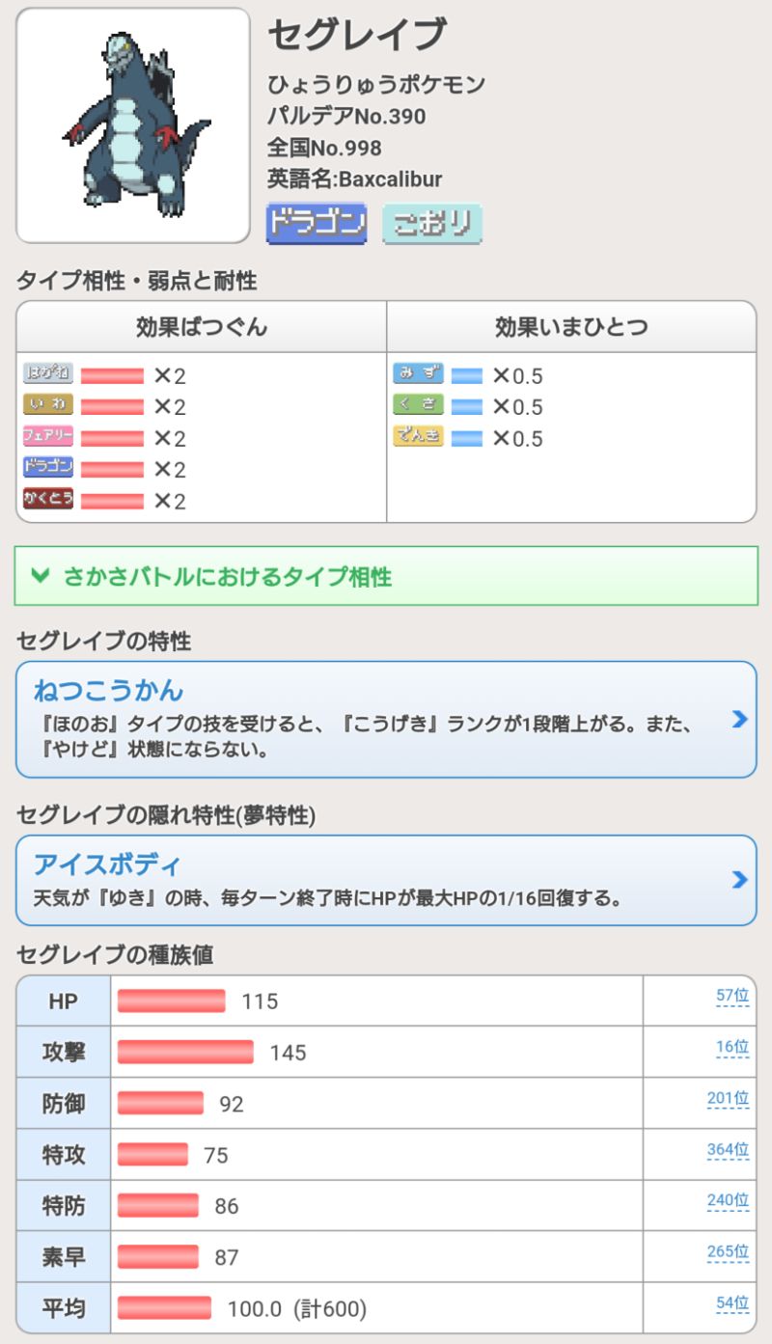This screenshot has height=1344, width=772.
Task: Click the みず type icon in resistances
Action: pyautogui.click(x=418, y=374)
